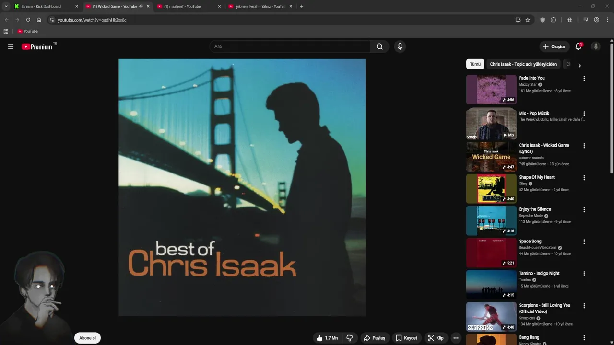614x345 pixels.
Task: Switch to maalesef - YouTube tab
Action: pos(189,6)
